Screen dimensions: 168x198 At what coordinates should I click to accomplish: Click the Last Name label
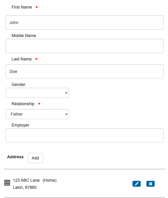[22, 59]
